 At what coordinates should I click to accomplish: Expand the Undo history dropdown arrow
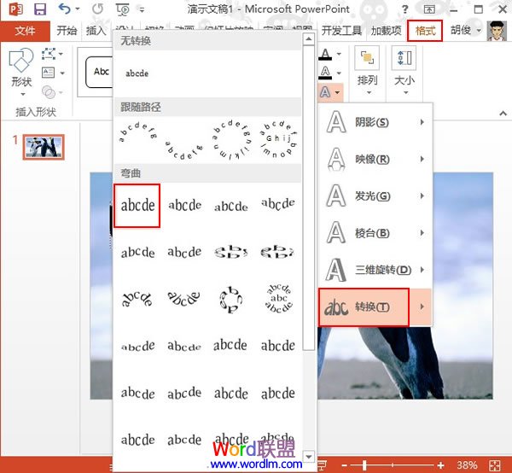click(78, 9)
